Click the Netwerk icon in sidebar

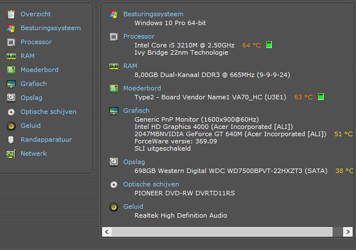(11, 153)
